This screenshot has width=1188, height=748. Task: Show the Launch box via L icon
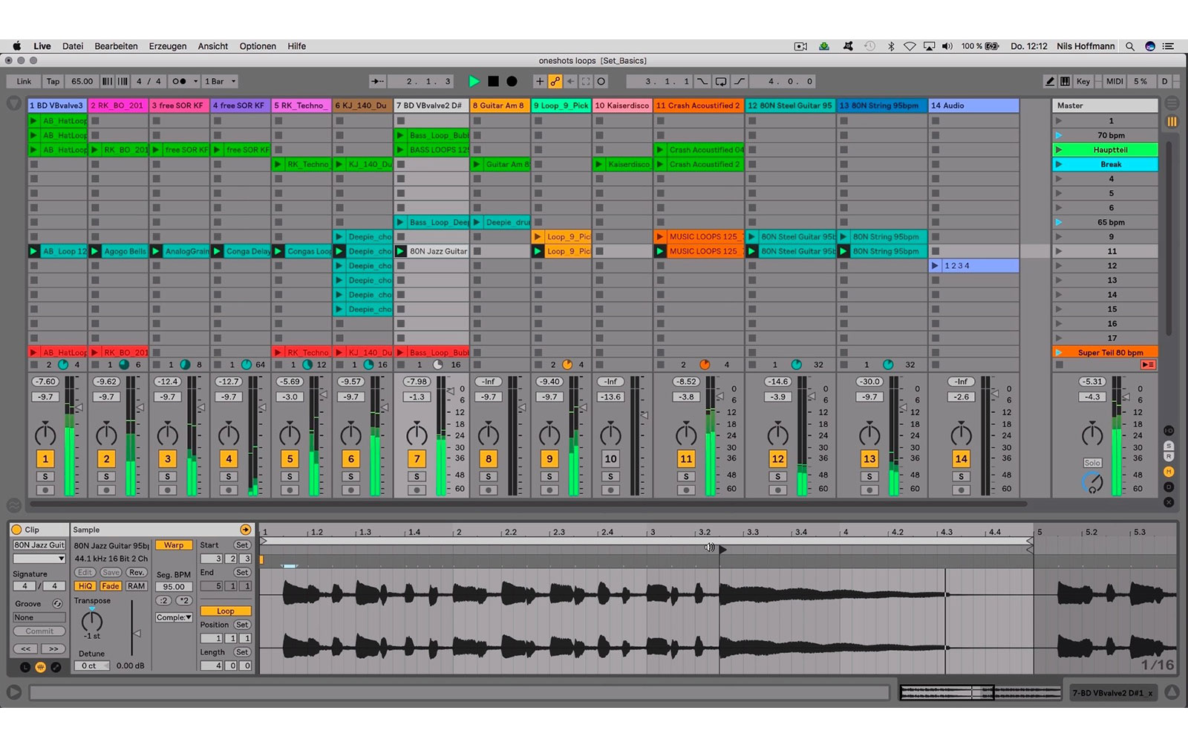click(x=25, y=667)
